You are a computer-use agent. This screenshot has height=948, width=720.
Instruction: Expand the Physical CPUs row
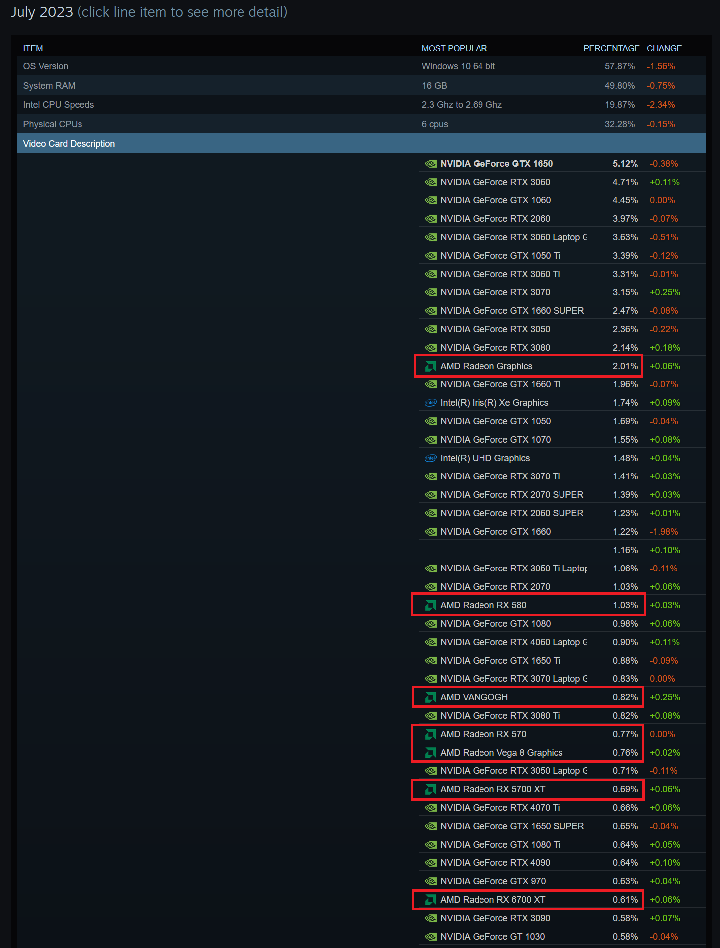click(x=361, y=124)
